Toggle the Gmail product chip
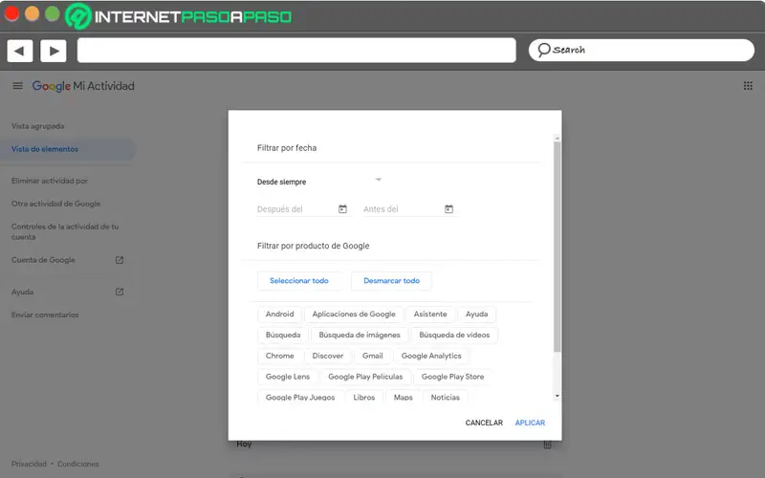 (373, 356)
